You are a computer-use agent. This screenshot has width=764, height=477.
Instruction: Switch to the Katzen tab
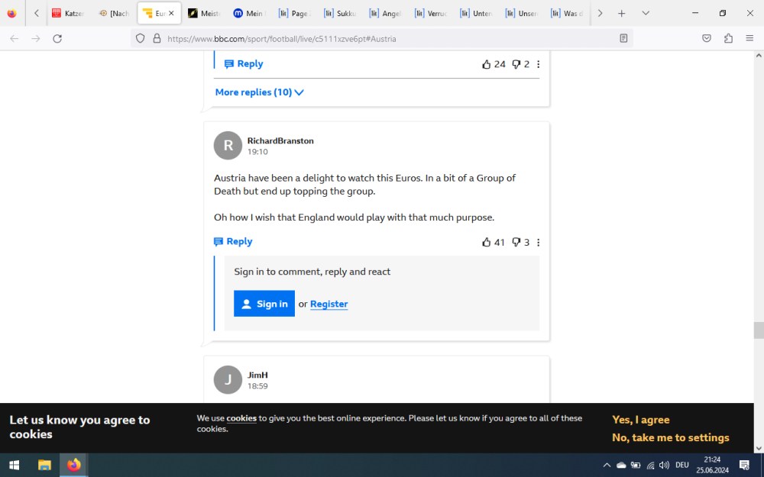click(69, 13)
